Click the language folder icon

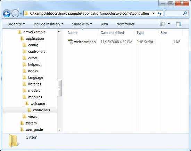(24, 77)
